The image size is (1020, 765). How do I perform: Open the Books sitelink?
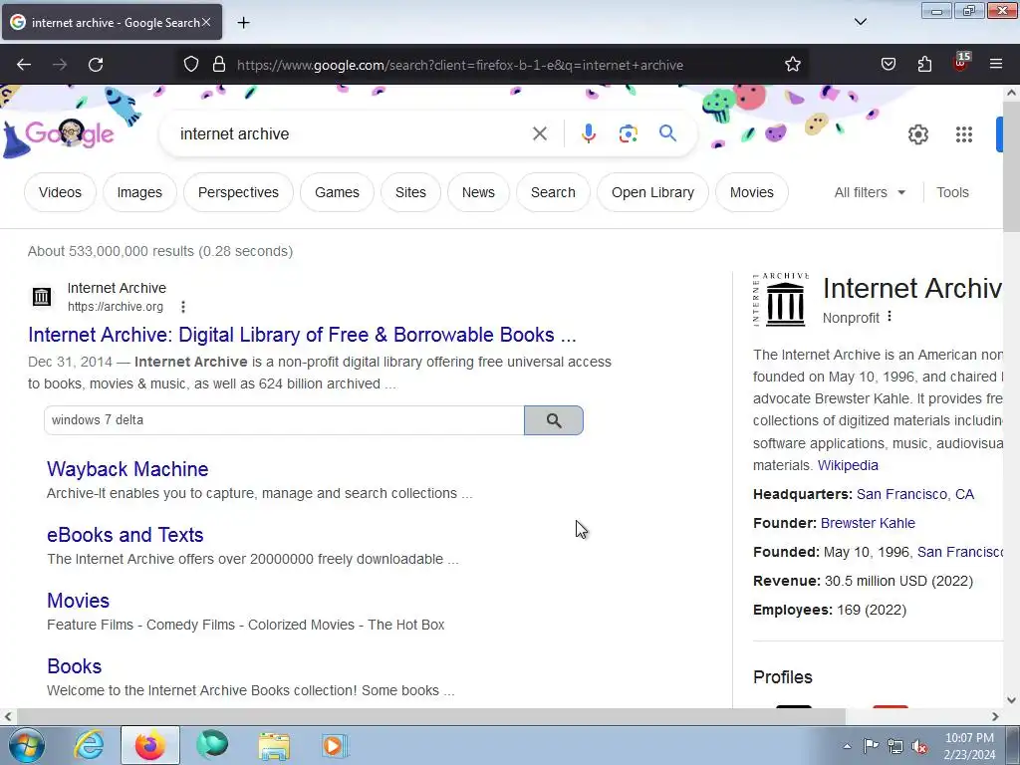74,666
